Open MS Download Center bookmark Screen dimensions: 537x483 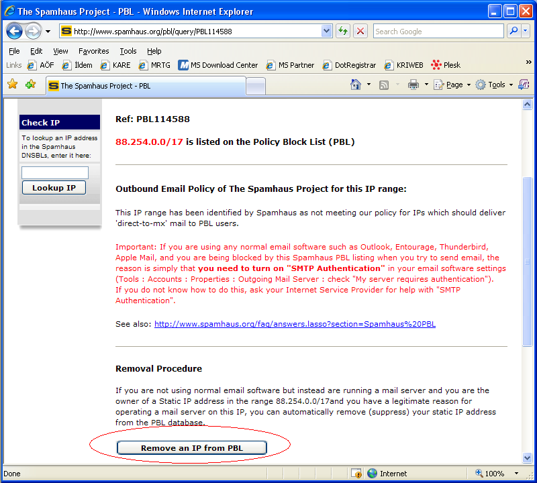point(217,65)
